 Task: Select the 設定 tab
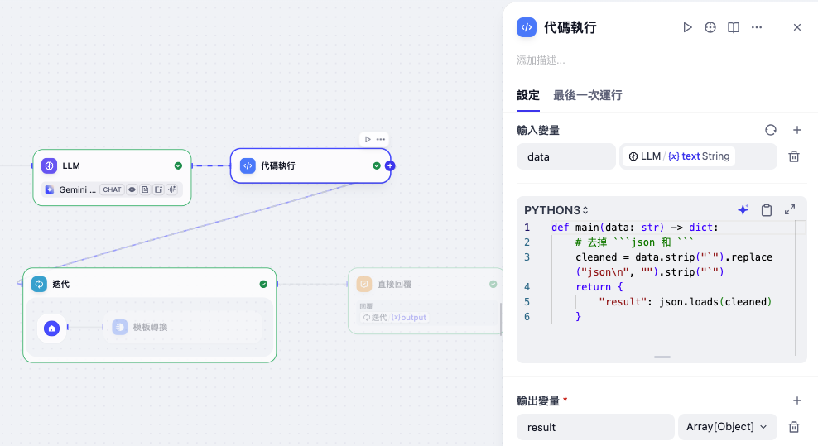point(528,95)
